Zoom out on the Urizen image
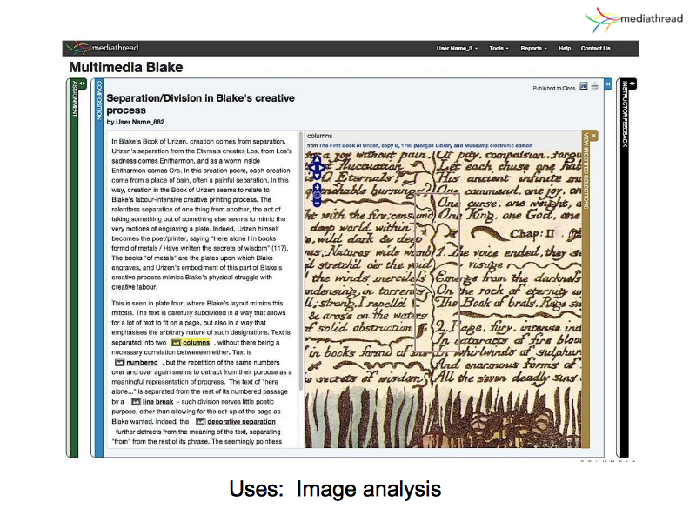696x522 pixels. pos(317,201)
